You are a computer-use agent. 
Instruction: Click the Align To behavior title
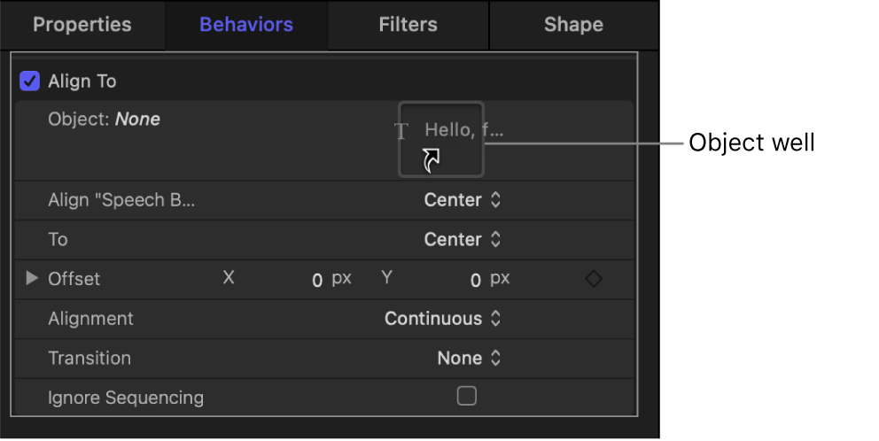(82, 81)
